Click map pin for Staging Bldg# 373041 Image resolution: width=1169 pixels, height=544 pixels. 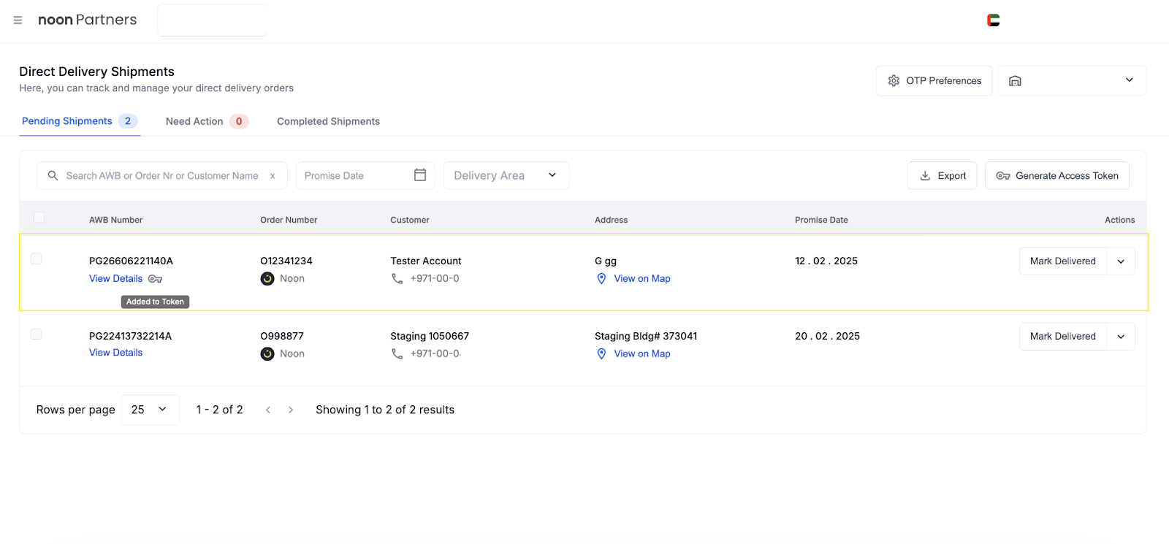pyautogui.click(x=601, y=354)
